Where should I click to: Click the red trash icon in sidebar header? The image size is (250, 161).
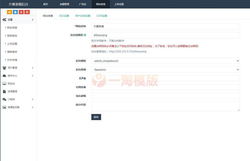coord(21,12)
